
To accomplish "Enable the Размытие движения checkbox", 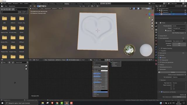I will (160, 62).
